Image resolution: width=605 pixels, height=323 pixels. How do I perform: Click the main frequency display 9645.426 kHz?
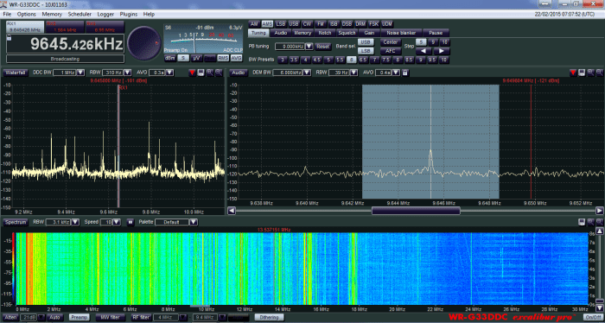(66, 44)
